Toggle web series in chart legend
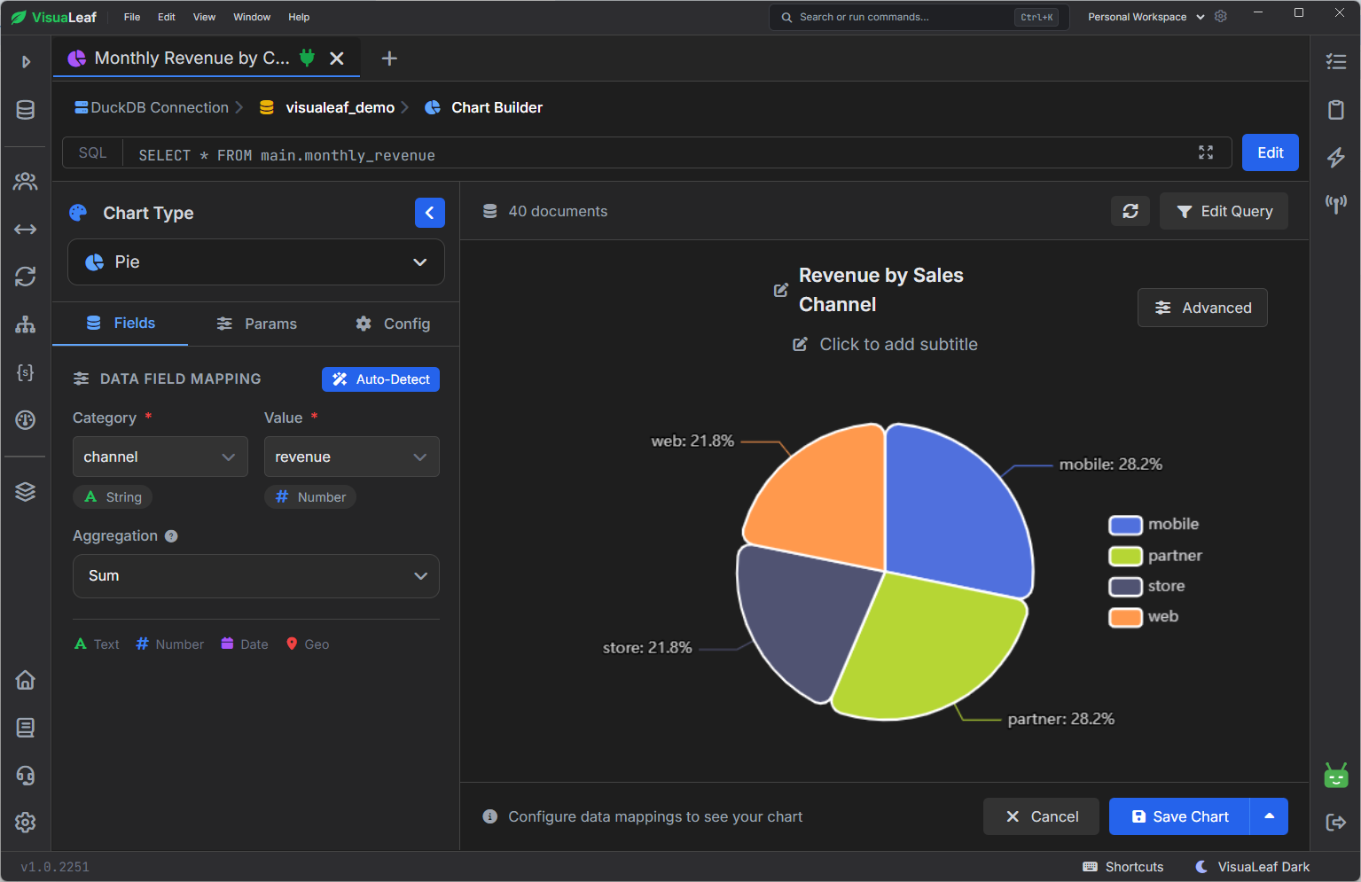The width and height of the screenshot is (1361, 882). [1144, 617]
